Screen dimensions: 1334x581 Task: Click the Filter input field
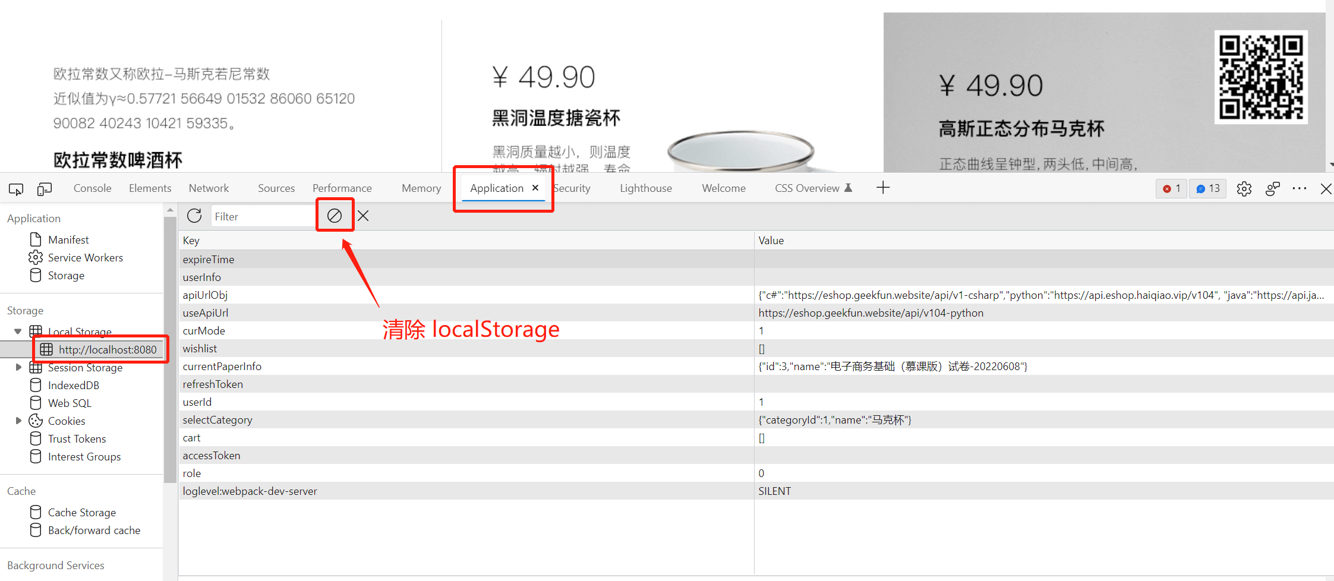(261, 216)
